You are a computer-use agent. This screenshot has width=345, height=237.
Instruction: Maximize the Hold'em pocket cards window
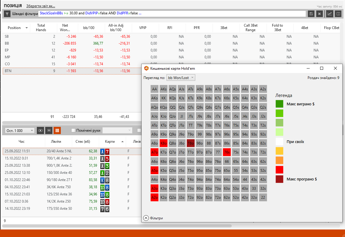321,68
